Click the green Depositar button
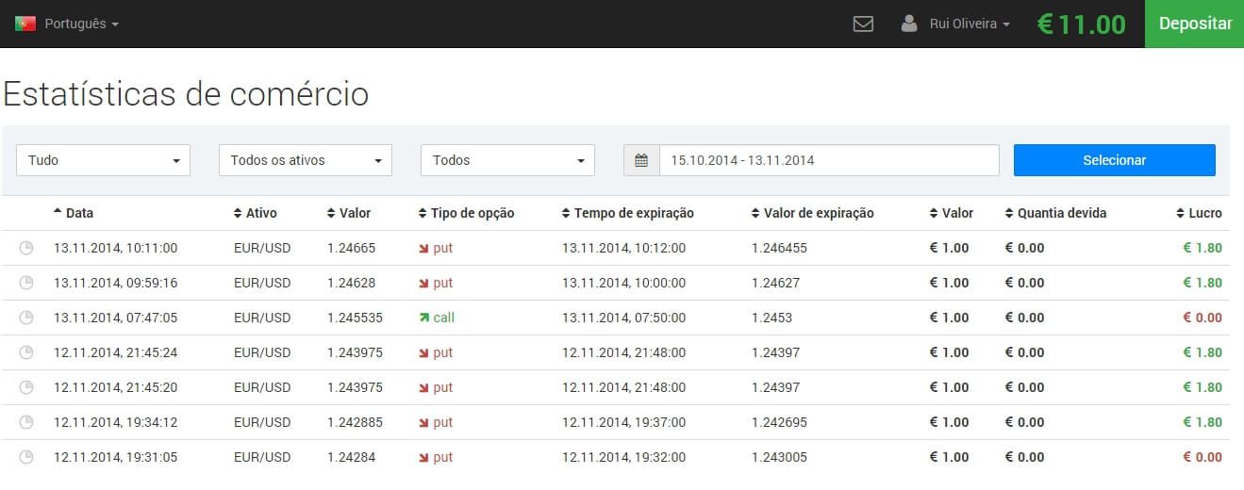 (1195, 24)
